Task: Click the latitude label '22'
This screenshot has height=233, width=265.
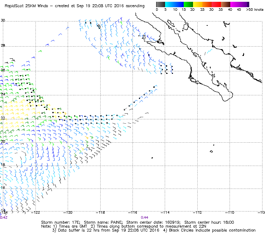Action: (x=3, y=118)
